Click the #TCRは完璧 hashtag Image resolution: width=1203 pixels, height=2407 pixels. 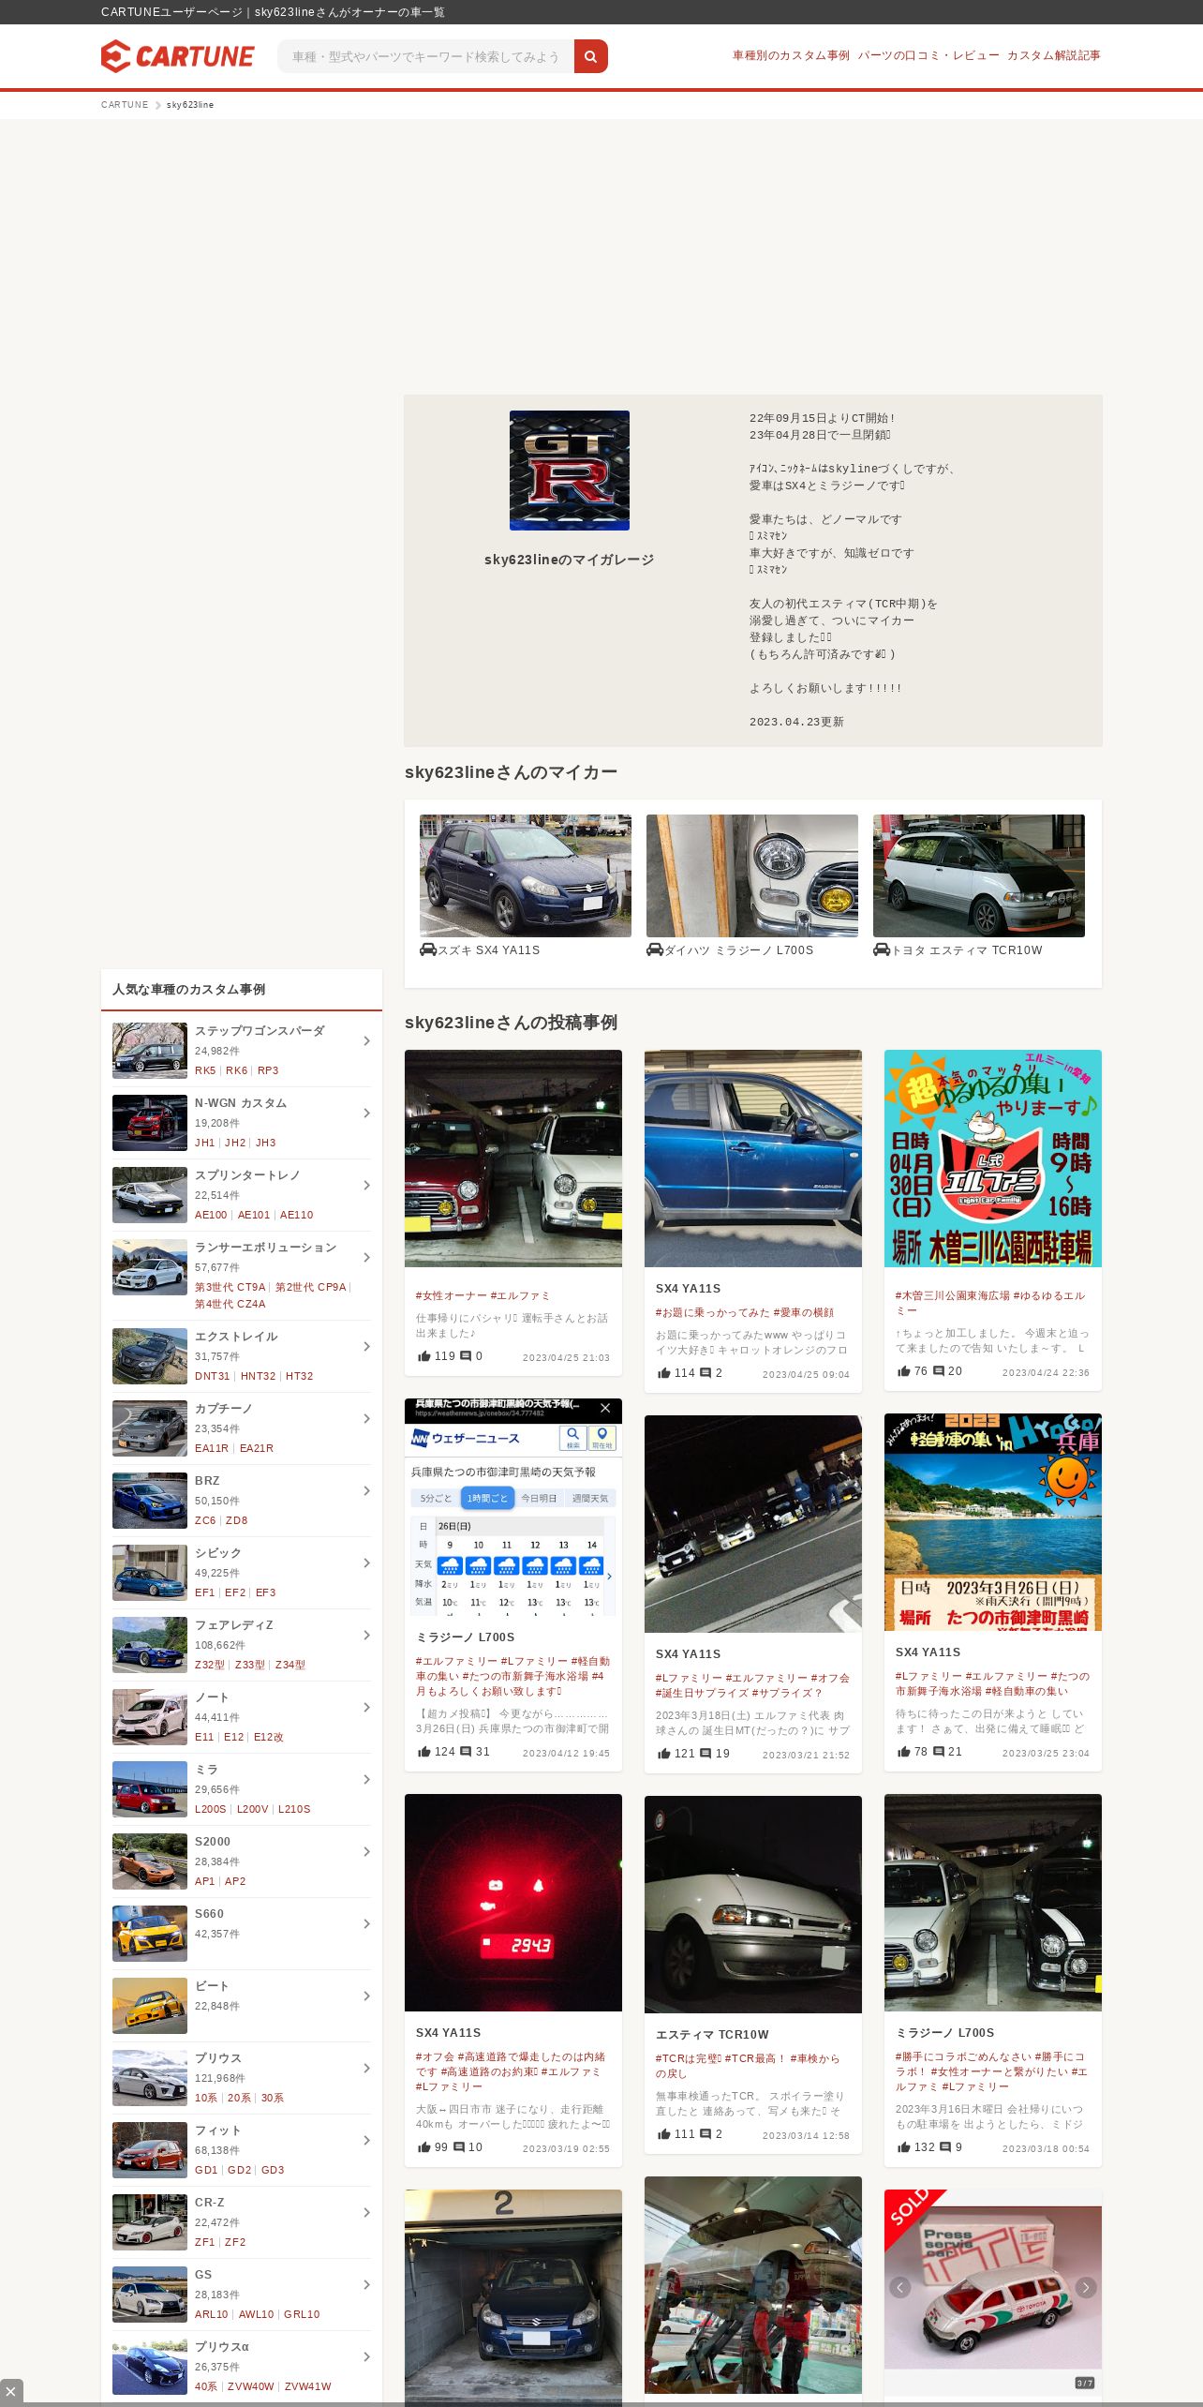689,2058
